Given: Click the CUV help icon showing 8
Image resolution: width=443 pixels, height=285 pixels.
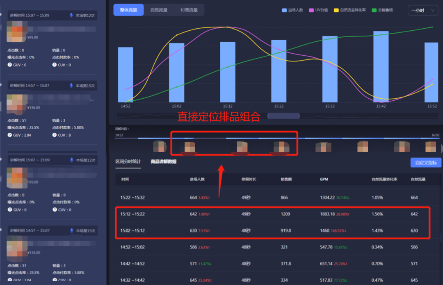Looking at the screenshot, I should pos(55,135).
